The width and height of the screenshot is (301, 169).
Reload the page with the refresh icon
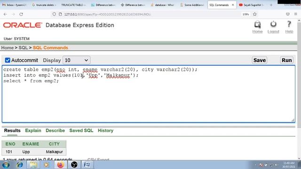click(21, 14)
